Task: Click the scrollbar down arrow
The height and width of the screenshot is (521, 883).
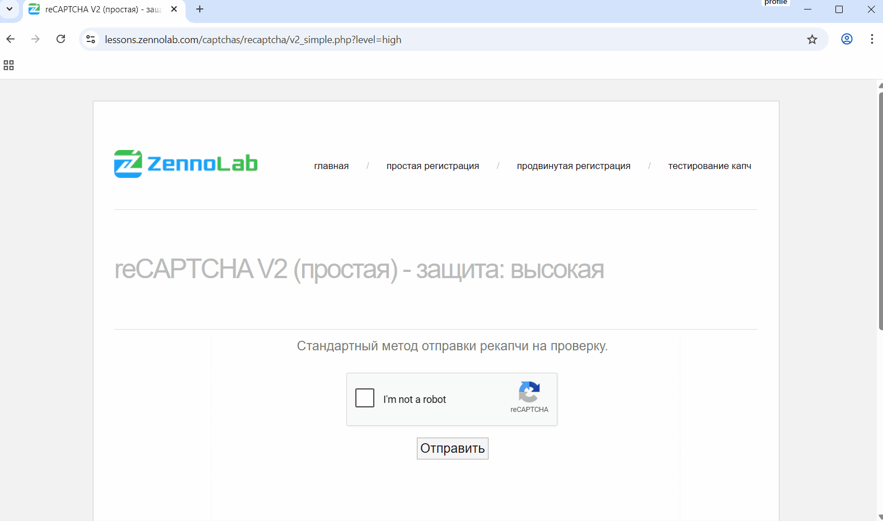Action: [880, 517]
